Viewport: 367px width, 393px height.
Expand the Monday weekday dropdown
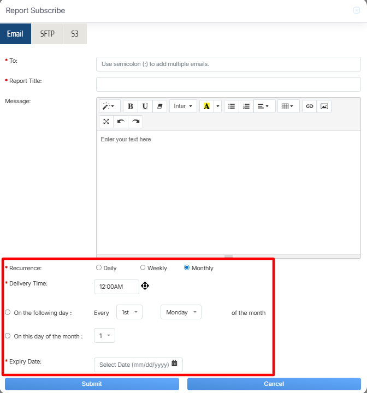pos(181,312)
